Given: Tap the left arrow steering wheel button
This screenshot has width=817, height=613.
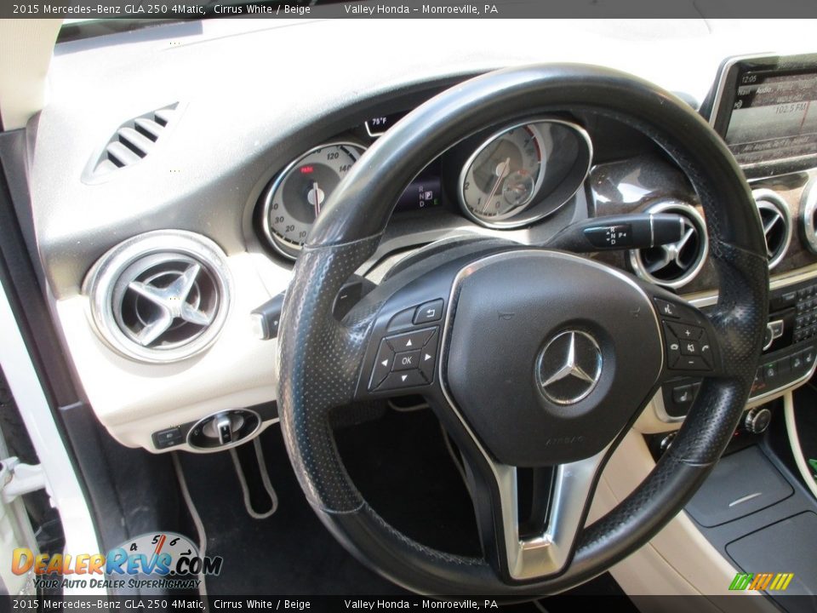Looking at the screenshot, I should 385,363.
